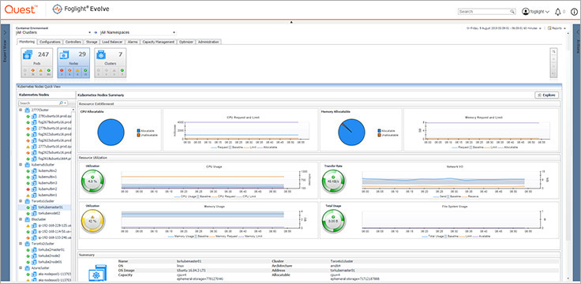
Task: Switch to Capacity Management tab
Action: click(158, 42)
